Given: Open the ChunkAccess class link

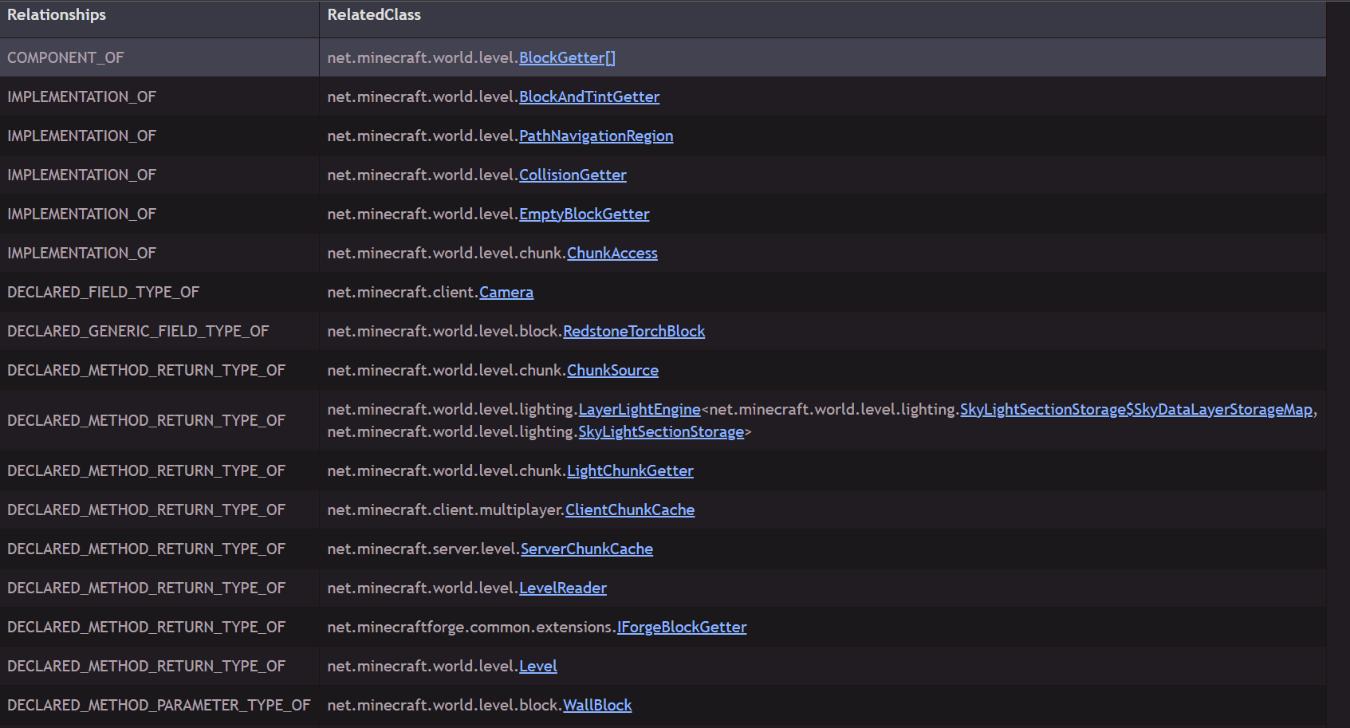Looking at the screenshot, I should point(612,253).
